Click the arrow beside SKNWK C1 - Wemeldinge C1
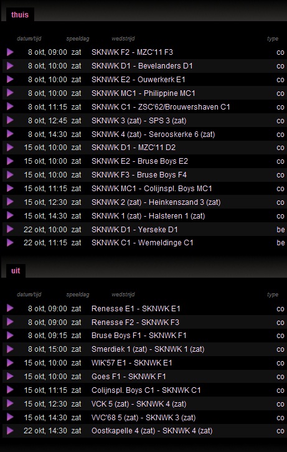287x452 pixels. tap(10, 243)
